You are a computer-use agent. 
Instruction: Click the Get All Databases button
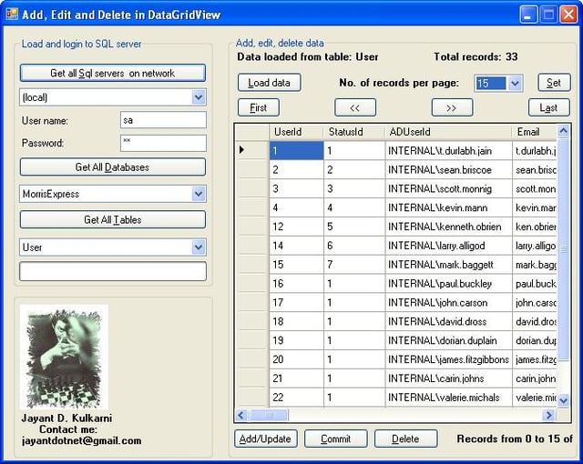click(113, 167)
